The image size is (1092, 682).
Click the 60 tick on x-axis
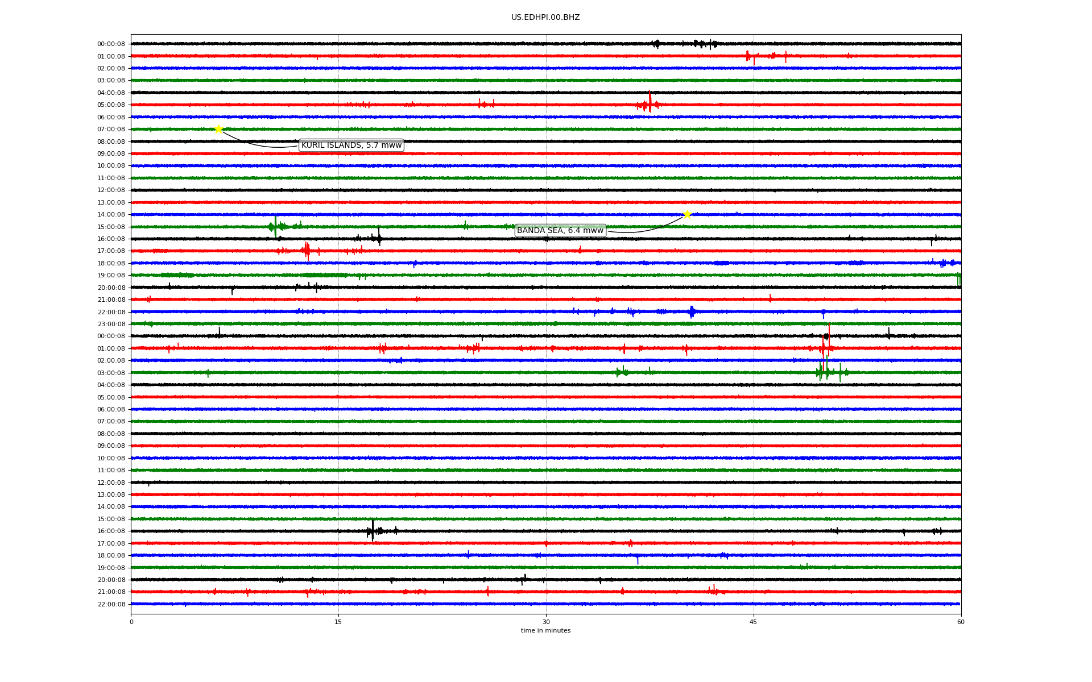[x=960, y=622]
